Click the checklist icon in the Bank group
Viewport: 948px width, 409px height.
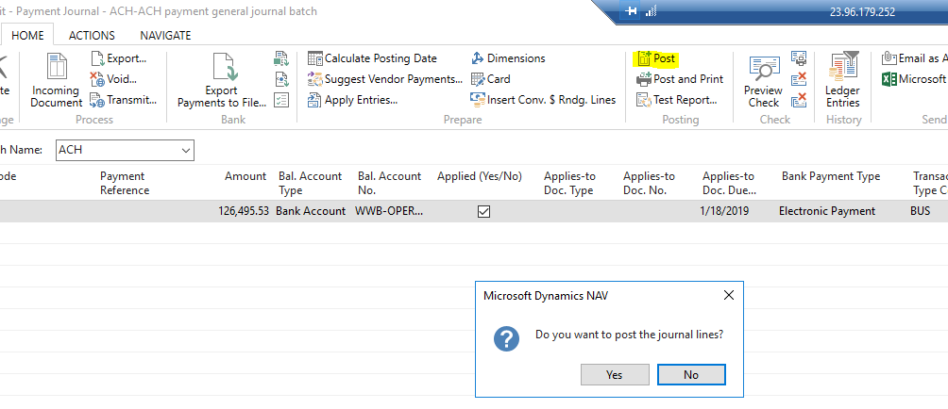281,100
